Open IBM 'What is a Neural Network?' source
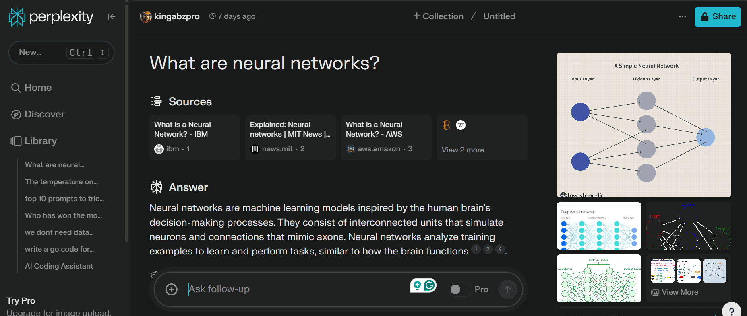Image resolution: width=747 pixels, height=316 pixels. pyautogui.click(x=195, y=137)
